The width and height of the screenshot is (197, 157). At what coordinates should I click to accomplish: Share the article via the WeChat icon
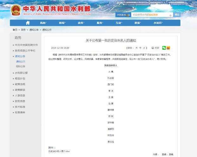164,48
